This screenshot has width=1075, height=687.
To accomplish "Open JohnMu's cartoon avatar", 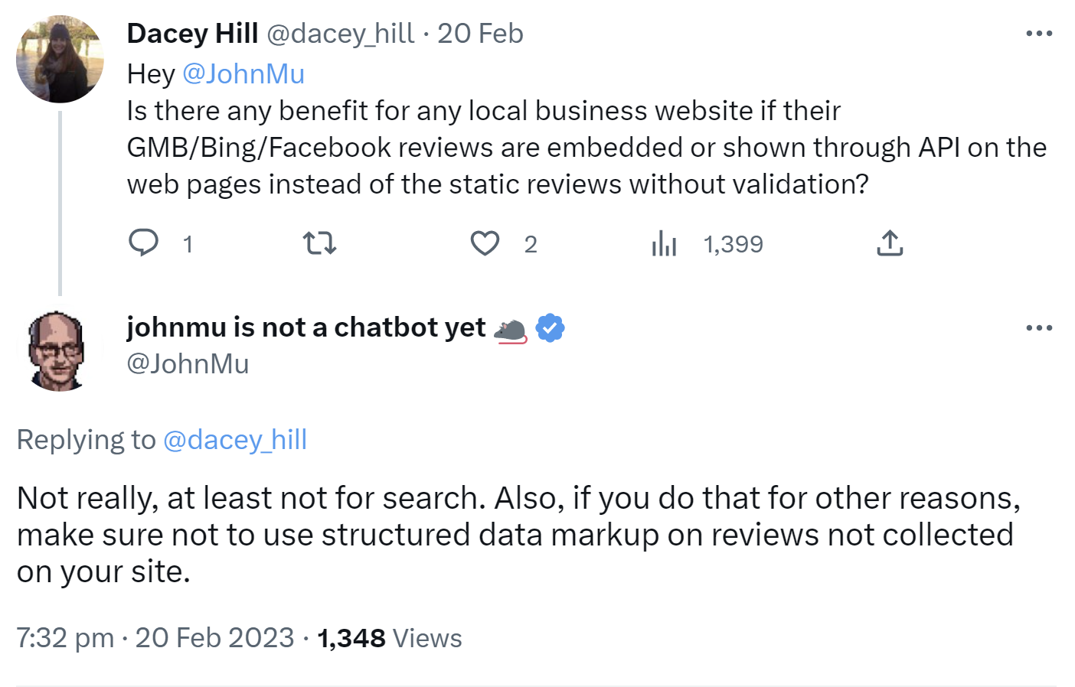I will (x=58, y=350).
